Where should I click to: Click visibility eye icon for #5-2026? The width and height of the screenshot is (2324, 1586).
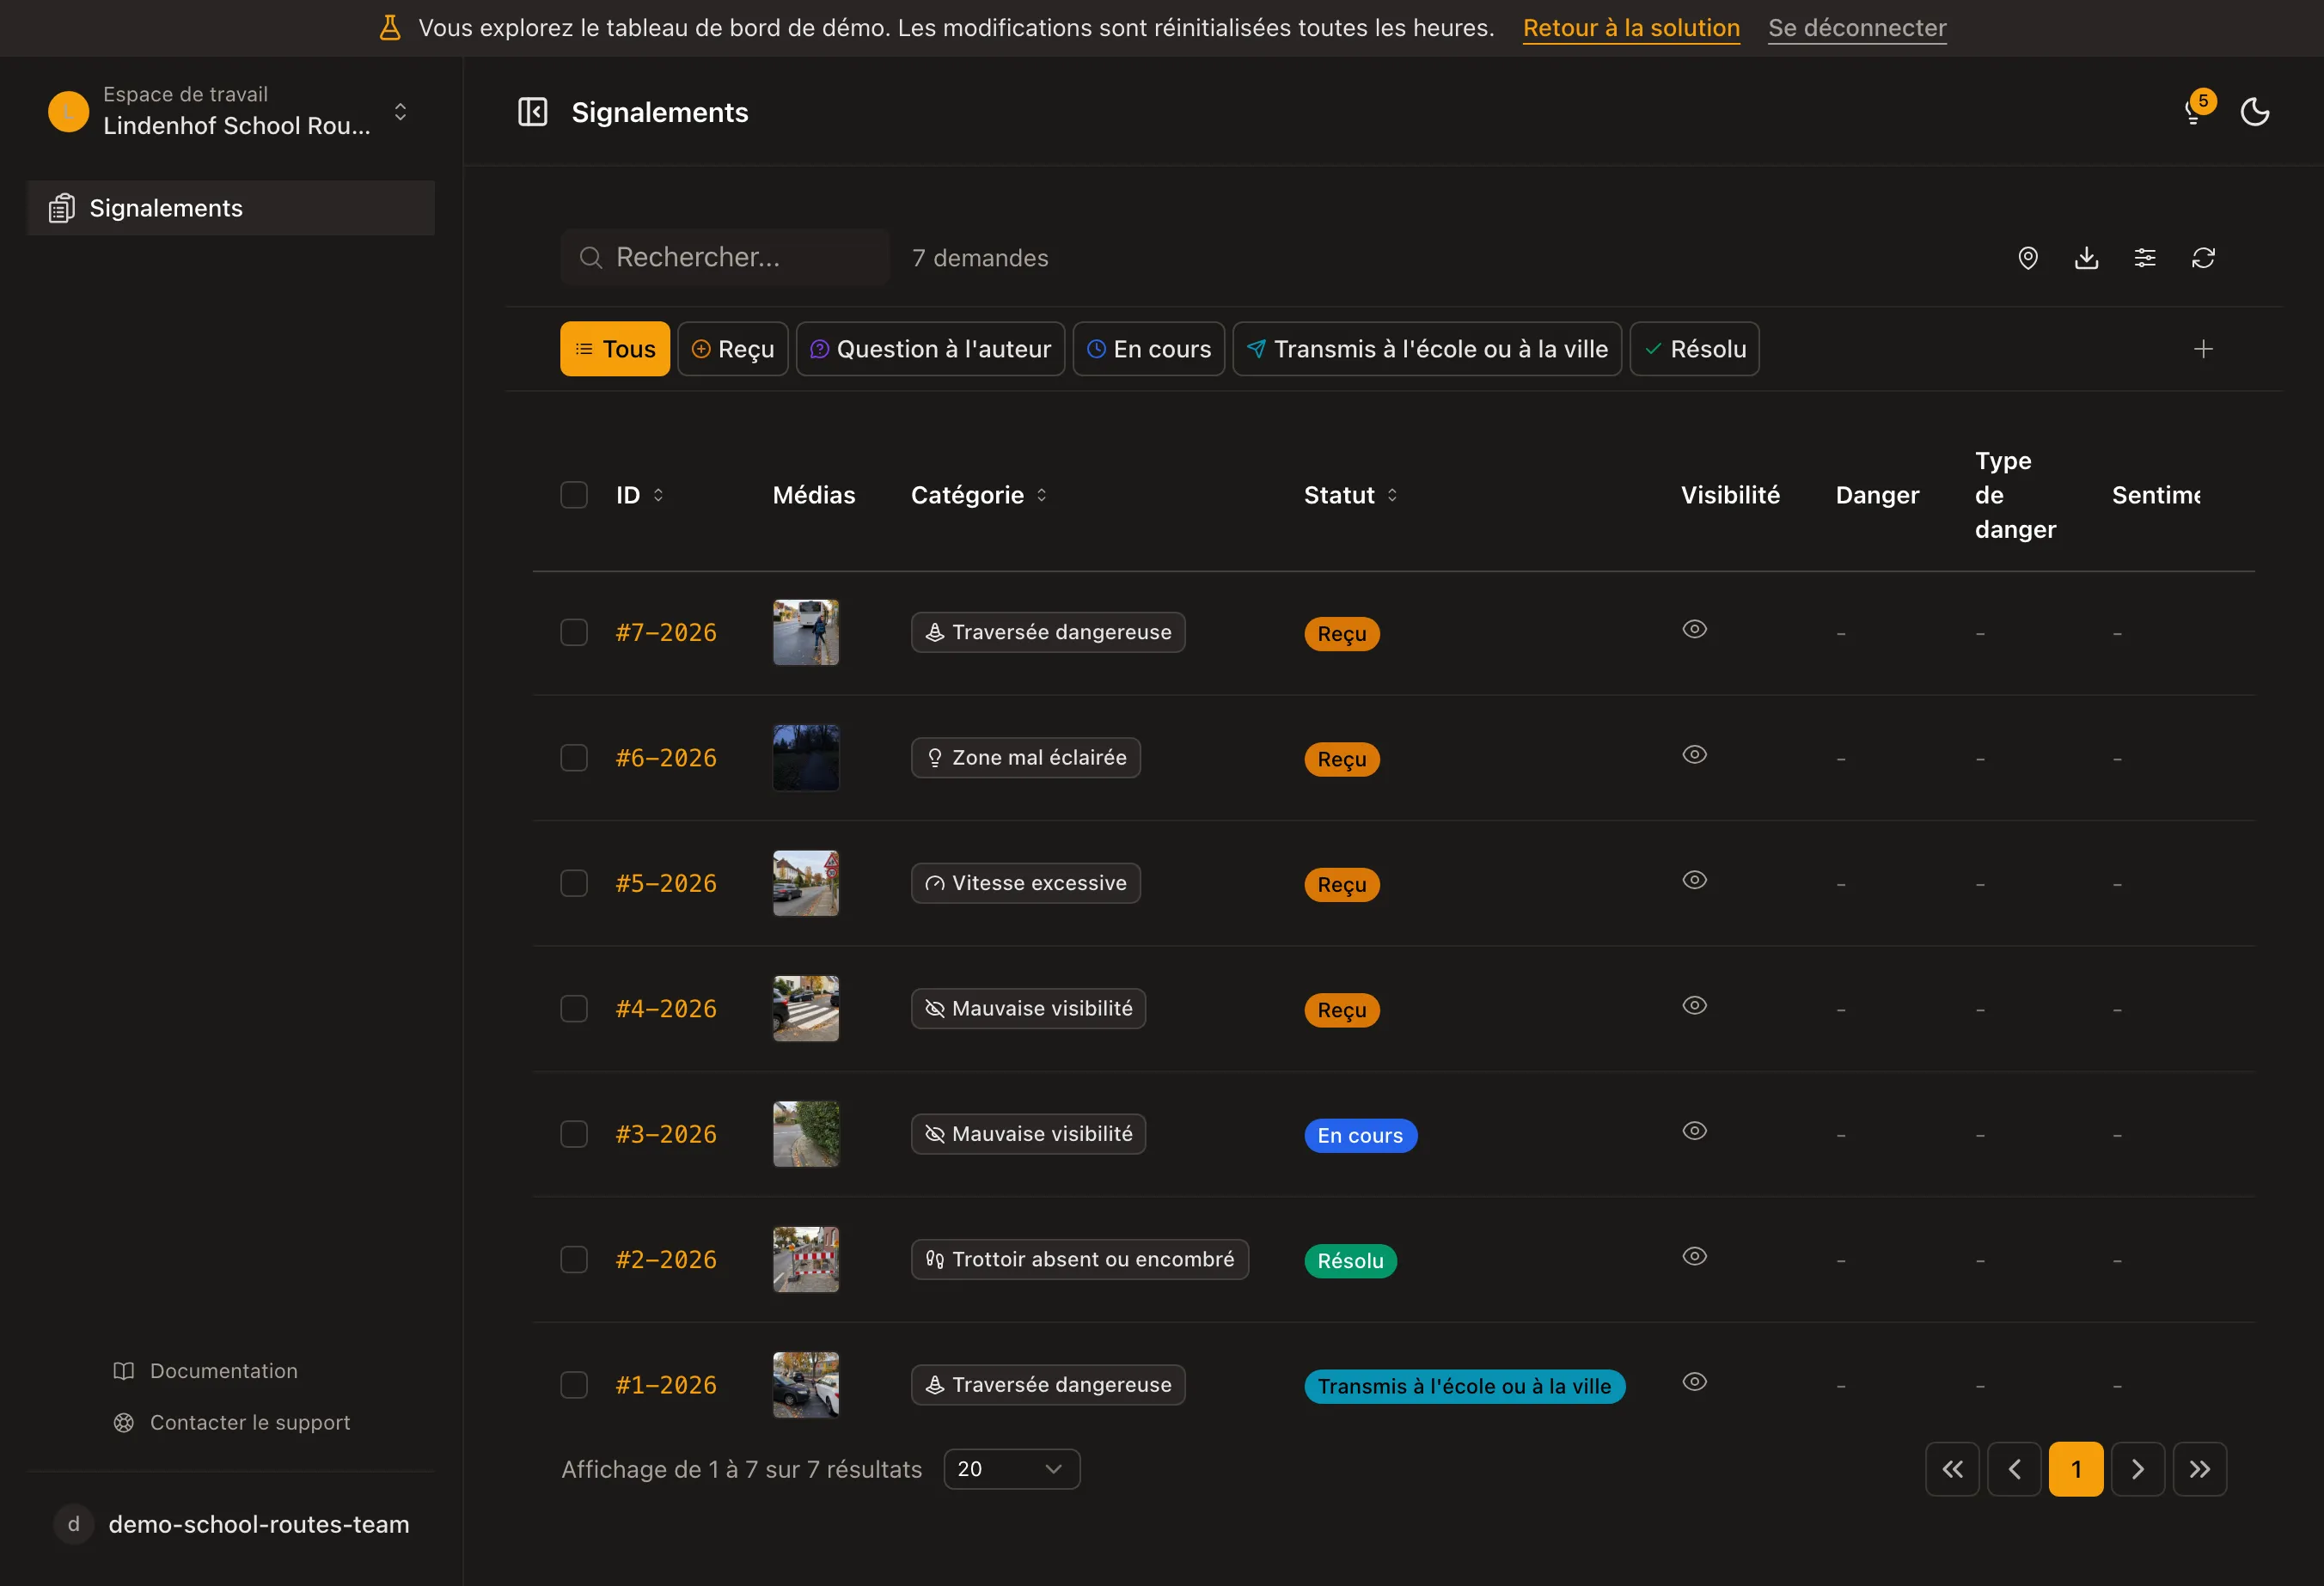[1694, 880]
